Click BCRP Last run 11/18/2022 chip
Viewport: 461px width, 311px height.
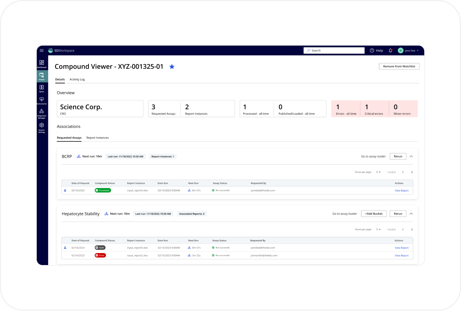(126, 156)
